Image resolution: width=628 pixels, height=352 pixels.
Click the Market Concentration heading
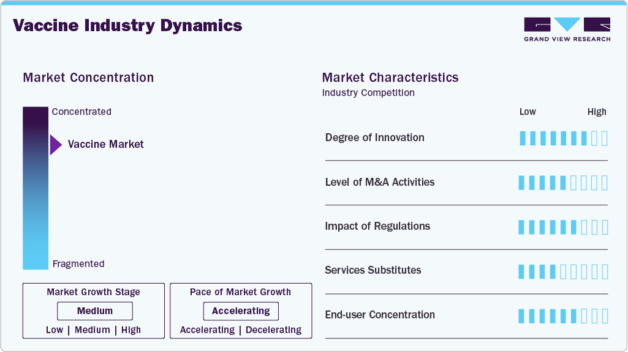pos(88,78)
